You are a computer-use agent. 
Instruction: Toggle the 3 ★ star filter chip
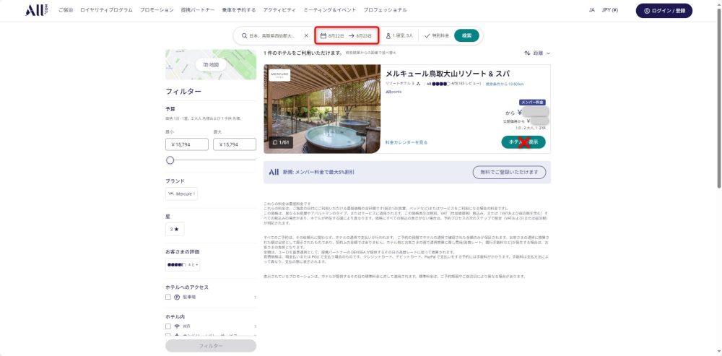click(175, 229)
